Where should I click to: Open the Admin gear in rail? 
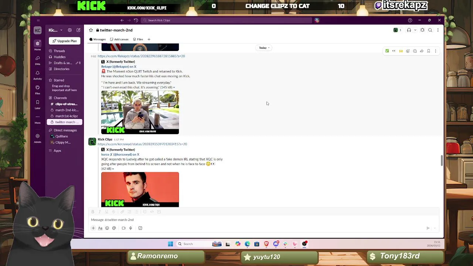click(37, 138)
